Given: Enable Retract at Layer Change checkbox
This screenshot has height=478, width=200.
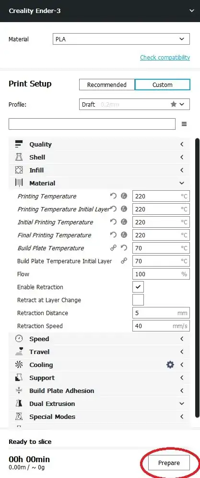Looking at the screenshot, I should [138, 300].
